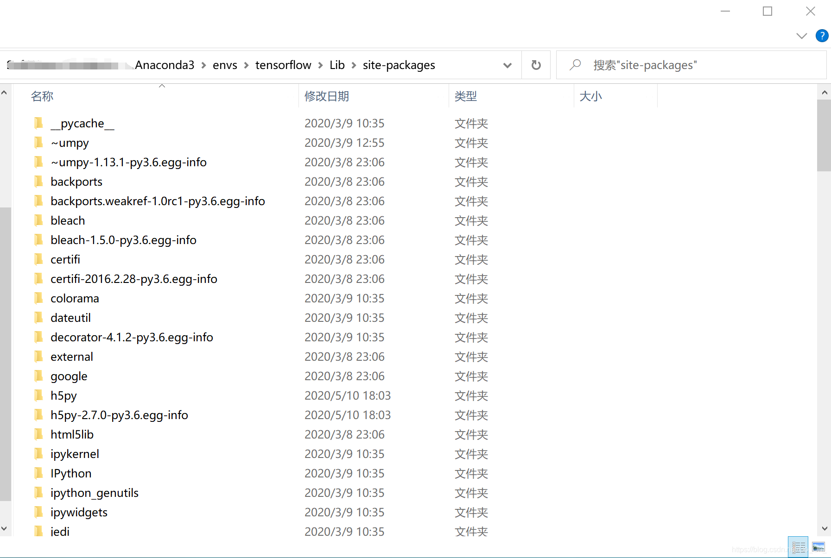
Task: Click the 2020/5/10 18:03 date of h5py
Action: tap(348, 395)
